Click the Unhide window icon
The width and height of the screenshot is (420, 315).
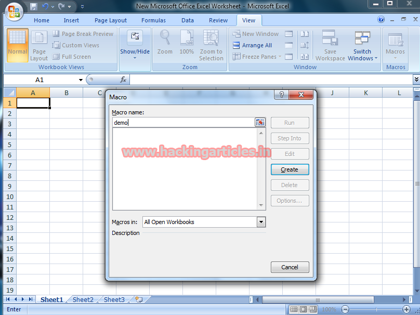point(289,57)
